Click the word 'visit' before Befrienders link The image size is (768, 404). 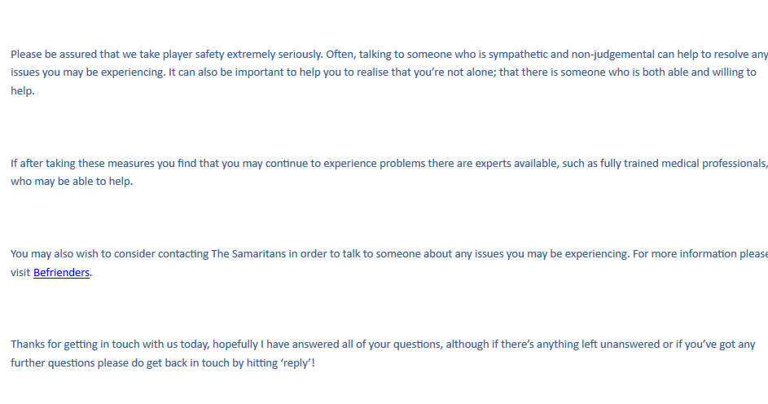pyautogui.click(x=20, y=273)
